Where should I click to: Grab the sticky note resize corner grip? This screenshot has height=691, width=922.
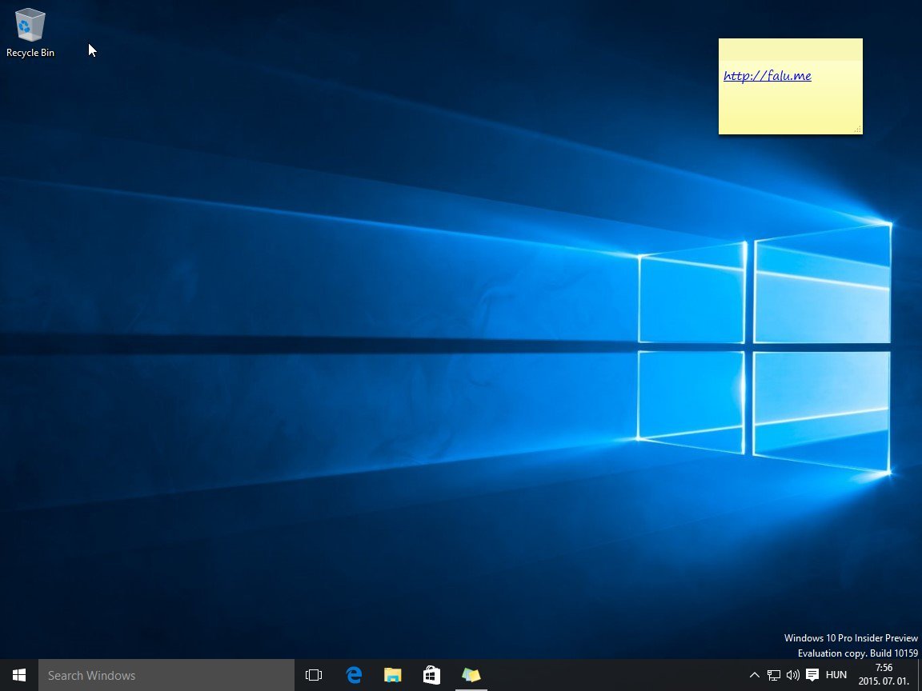[x=857, y=130]
